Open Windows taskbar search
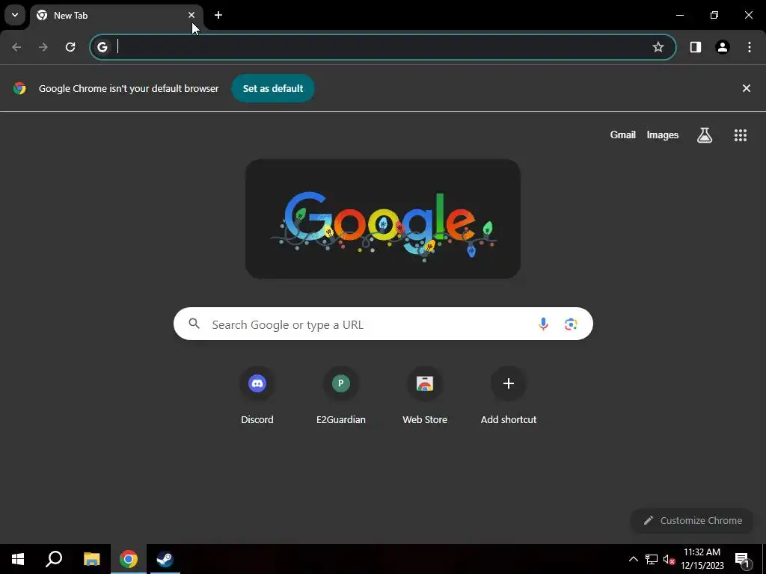Image resolution: width=766 pixels, height=574 pixels. pyautogui.click(x=54, y=559)
